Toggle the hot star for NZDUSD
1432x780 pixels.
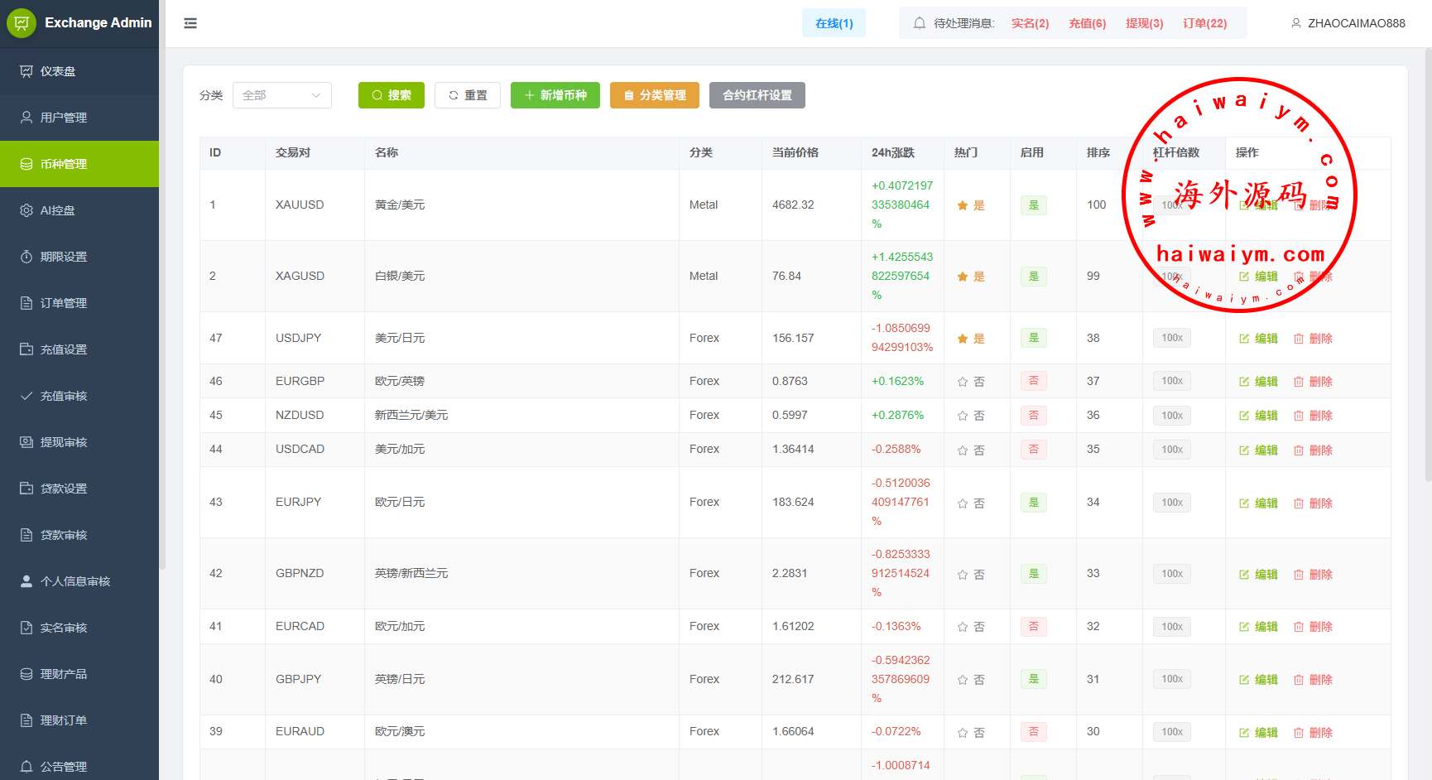click(x=963, y=416)
